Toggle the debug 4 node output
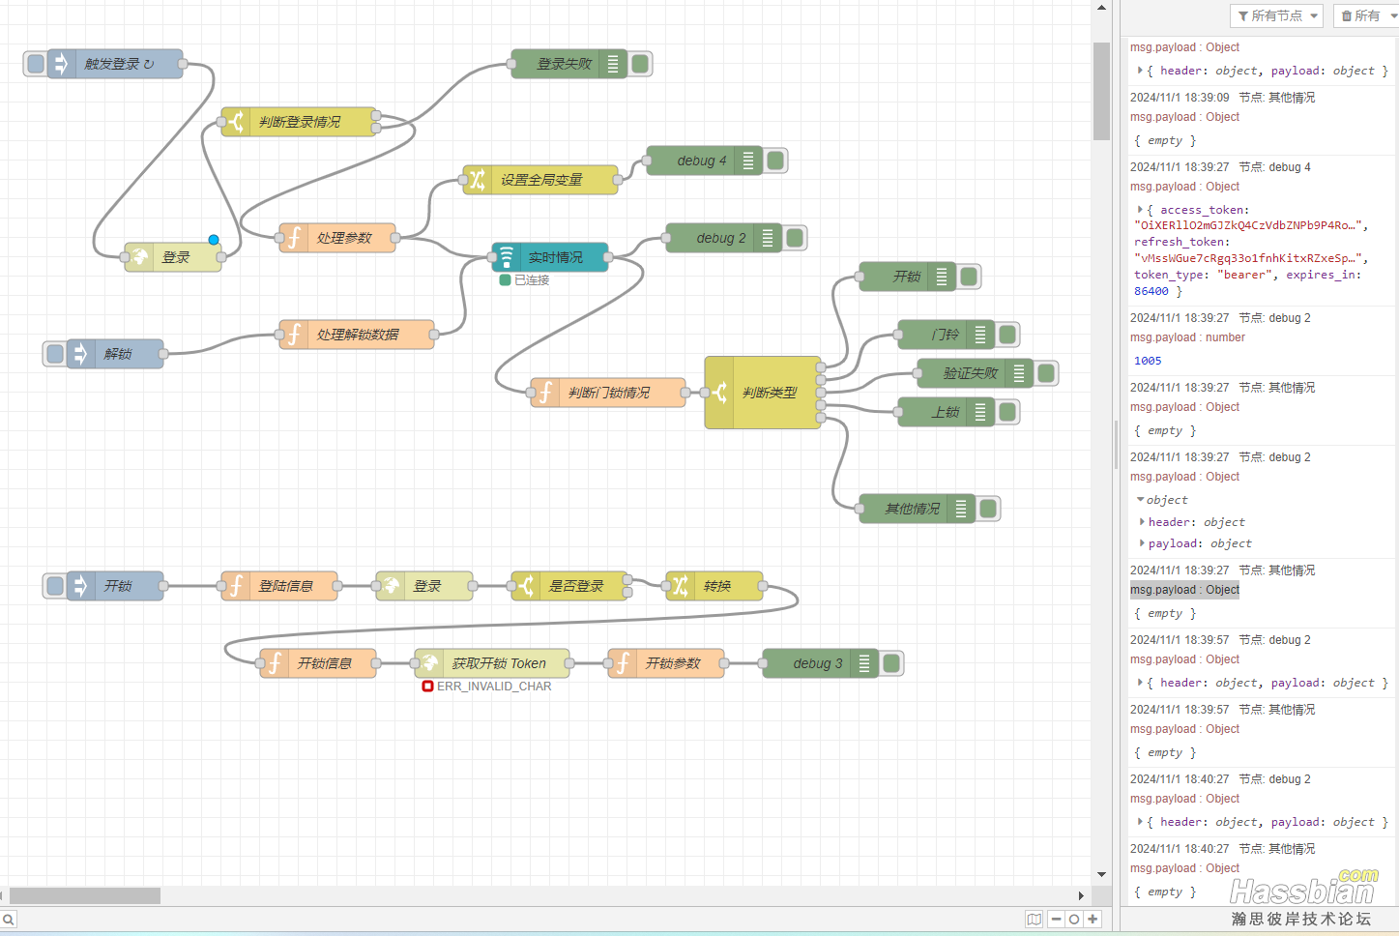This screenshot has width=1399, height=936. (x=775, y=161)
